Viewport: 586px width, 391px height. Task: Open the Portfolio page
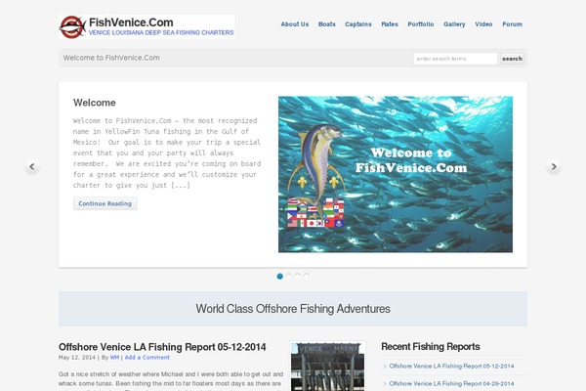pyautogui.click(x=420, y=24)
